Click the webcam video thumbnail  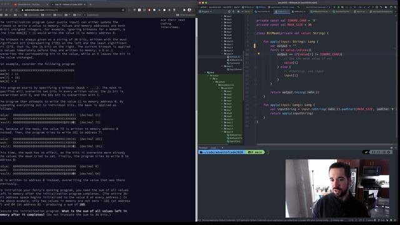(x=337, y=189)
